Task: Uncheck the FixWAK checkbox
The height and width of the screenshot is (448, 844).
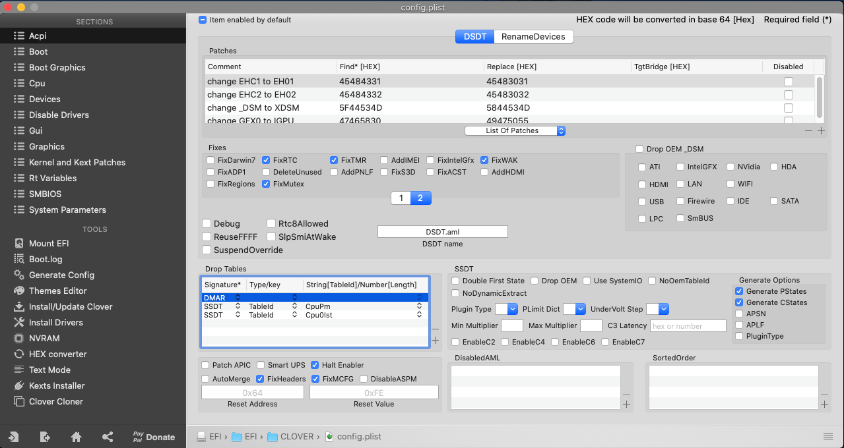Action: click(485, 160)
